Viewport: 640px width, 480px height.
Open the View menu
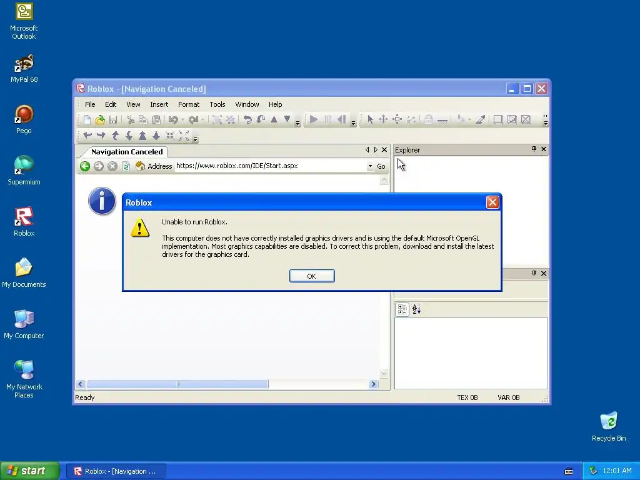[133, 104]
